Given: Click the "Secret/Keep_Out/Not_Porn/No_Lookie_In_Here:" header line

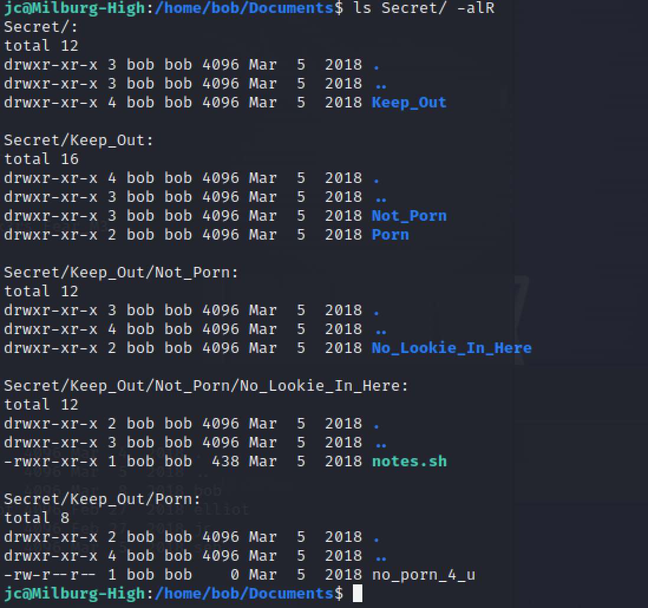Looking at the screenshot, I should point(206,385).
